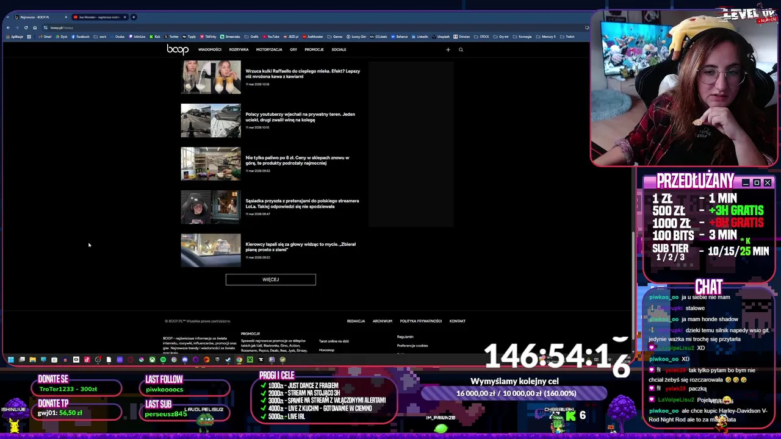Open the SOCIALE menu item
Image resolution: width=781 pixels, height=439 pixels.
click(x=339, y=49)
